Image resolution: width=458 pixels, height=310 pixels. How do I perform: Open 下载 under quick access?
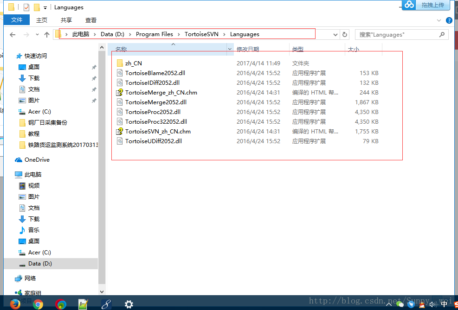34,78
